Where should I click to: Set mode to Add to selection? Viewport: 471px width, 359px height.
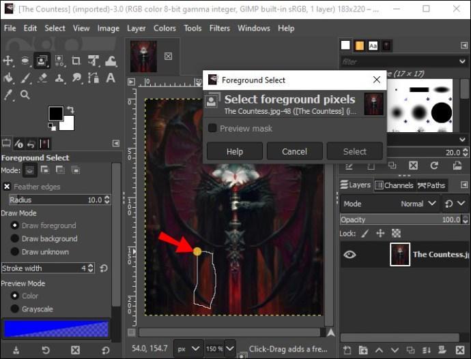tap(45, 170)
